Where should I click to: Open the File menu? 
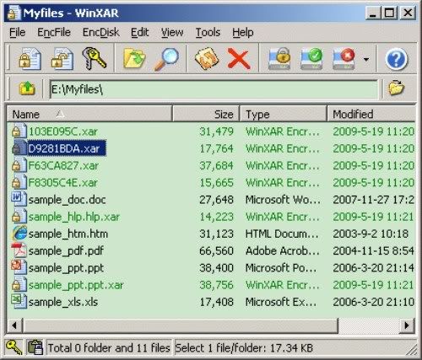(18, 32)
